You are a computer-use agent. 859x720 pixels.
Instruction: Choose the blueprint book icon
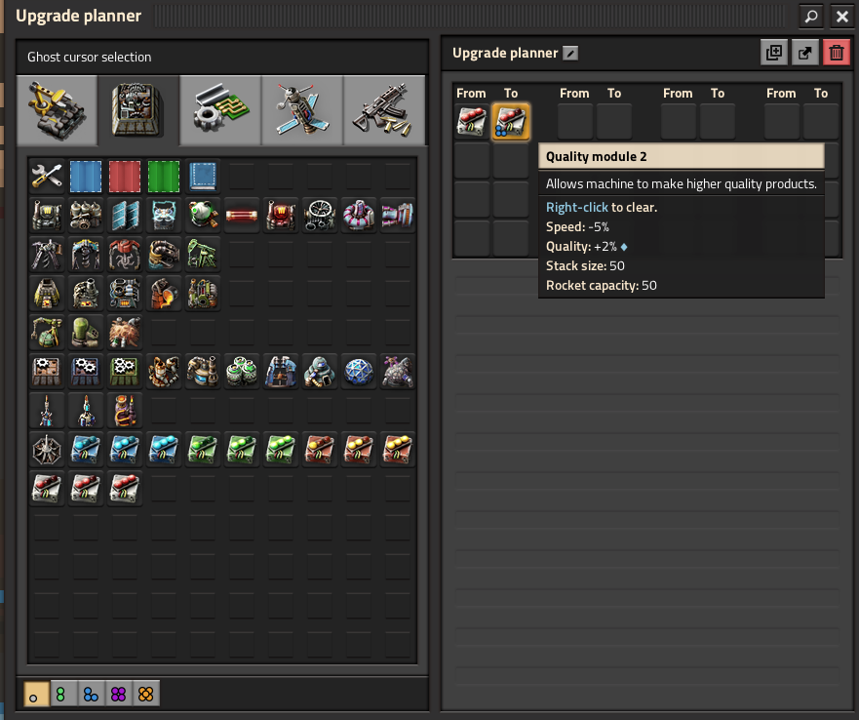point(203,176)
